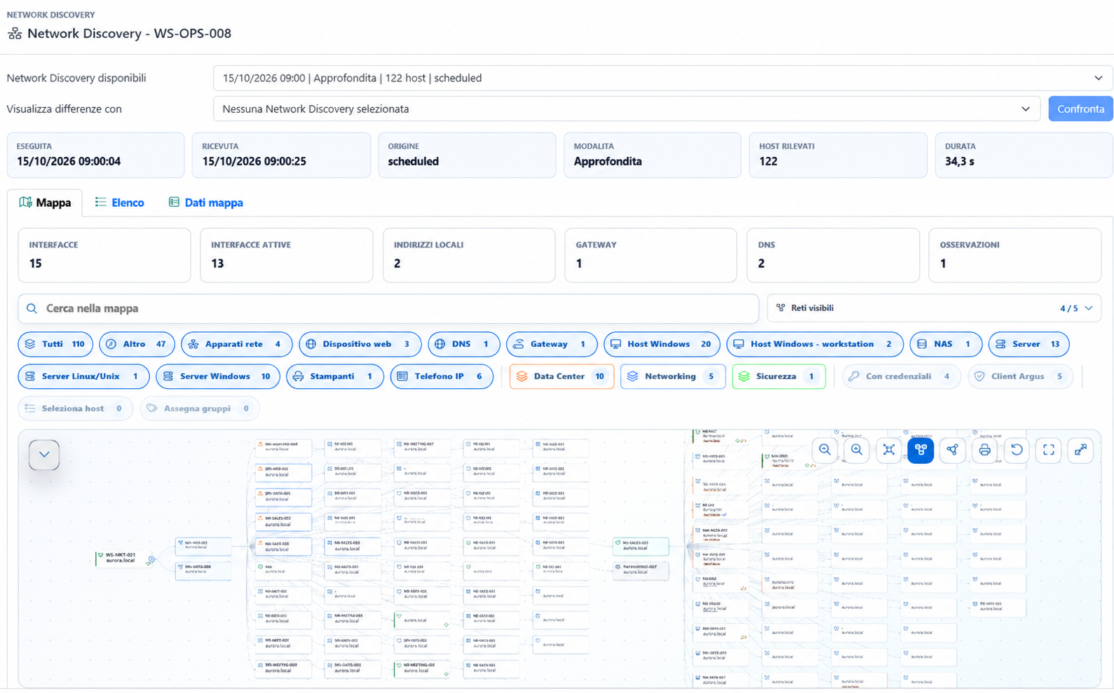The image size is (1114, 693).
Task: Filter by Stampanti
Action: pyautogui.click(x=335, y=376)
